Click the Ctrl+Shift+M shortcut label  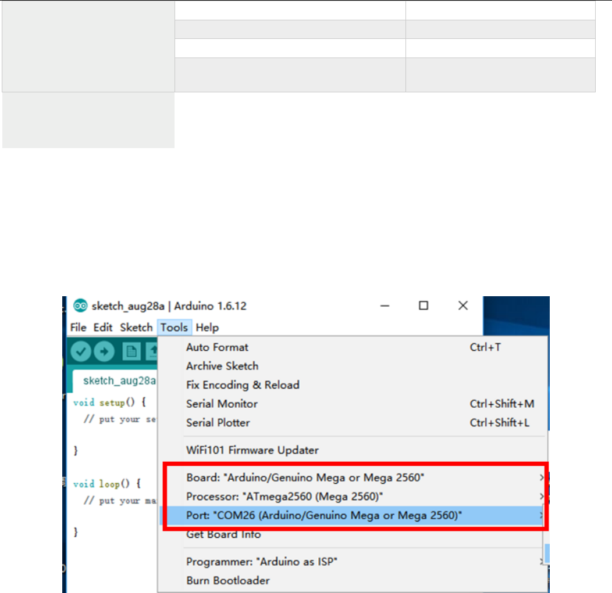pyautogui.click(x=502, y=404)
